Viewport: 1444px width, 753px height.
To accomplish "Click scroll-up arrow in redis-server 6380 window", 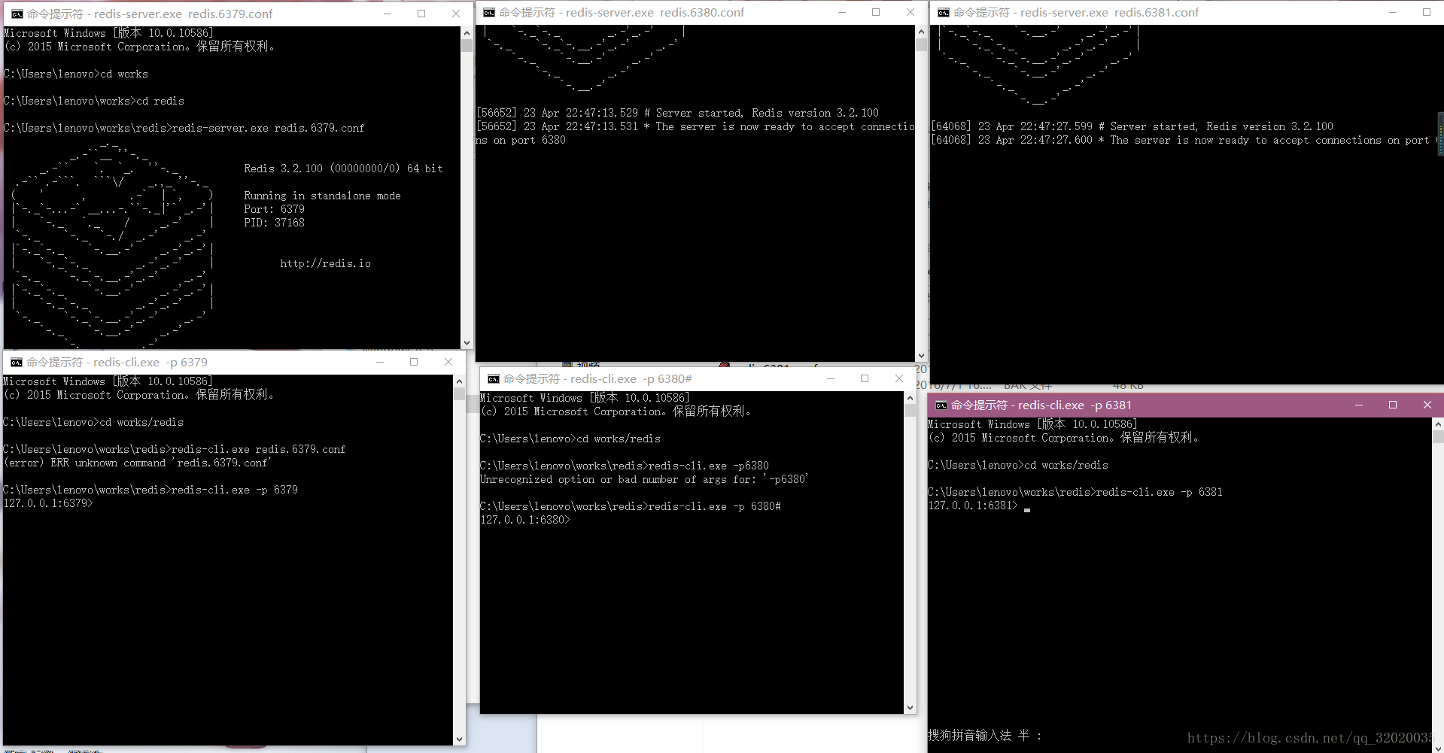I will pyautogui.click(x=921, y=32).
